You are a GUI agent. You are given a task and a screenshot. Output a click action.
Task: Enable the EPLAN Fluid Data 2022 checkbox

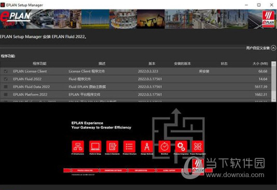[x=6, y=86]
